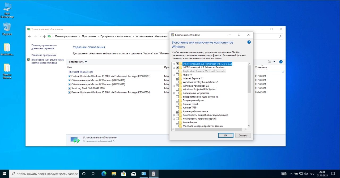Image resolution: width=340 pixels, height=178 pixels.
Task: Enable the Клиент TFTP checkbox
Action: click(x=177, y=108)
